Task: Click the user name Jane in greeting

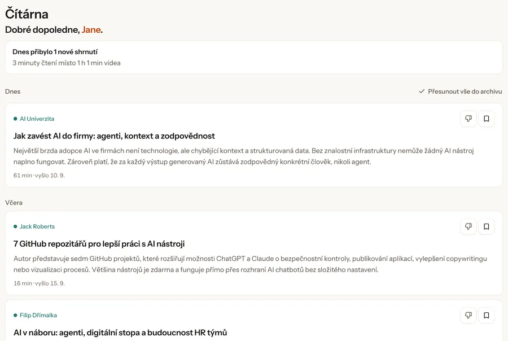Action: click(91, 30)
